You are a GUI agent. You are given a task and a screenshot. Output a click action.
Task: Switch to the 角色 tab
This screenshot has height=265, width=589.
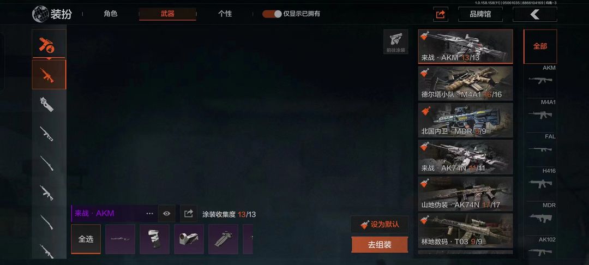pyautogui.click(x=110, y=14)
